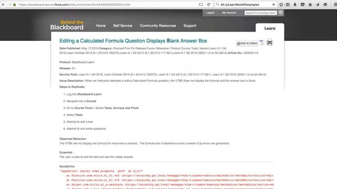337x189 pixels.
Task: Click the 'Release: 9.1' line
Action: click(67, 68)
